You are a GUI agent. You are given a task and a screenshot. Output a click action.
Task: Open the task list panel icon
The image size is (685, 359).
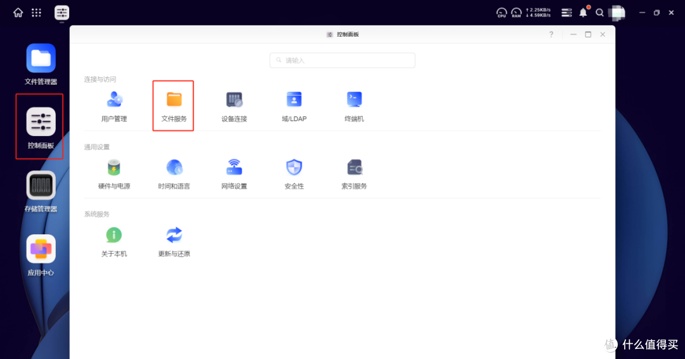click(x=566, y=13)
